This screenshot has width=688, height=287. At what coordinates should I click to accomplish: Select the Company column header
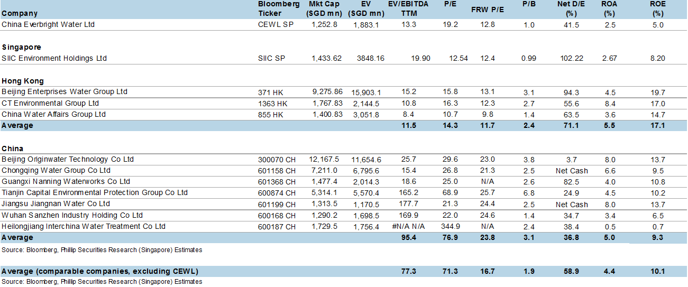tap(20, 14)
